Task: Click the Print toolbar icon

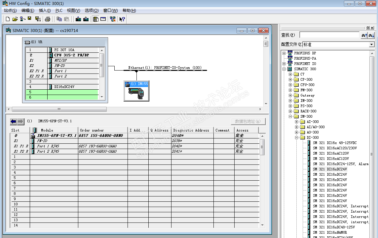Action: (48, 19)
